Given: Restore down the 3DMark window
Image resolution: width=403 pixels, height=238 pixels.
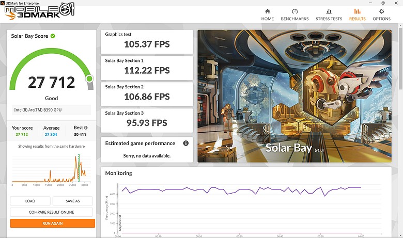Looking at the screenshot, I should pyautogui.click(x=383, y=3).
